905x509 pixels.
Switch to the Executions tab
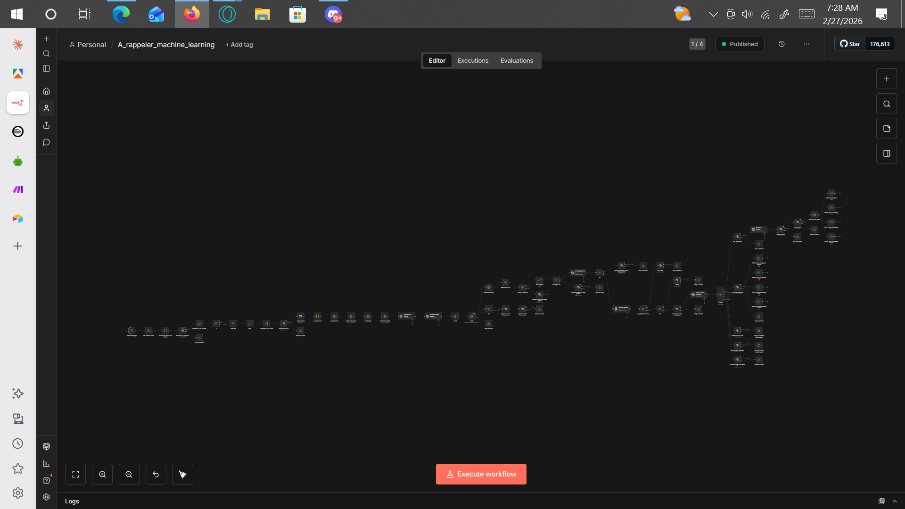click(x=473, y=61)
